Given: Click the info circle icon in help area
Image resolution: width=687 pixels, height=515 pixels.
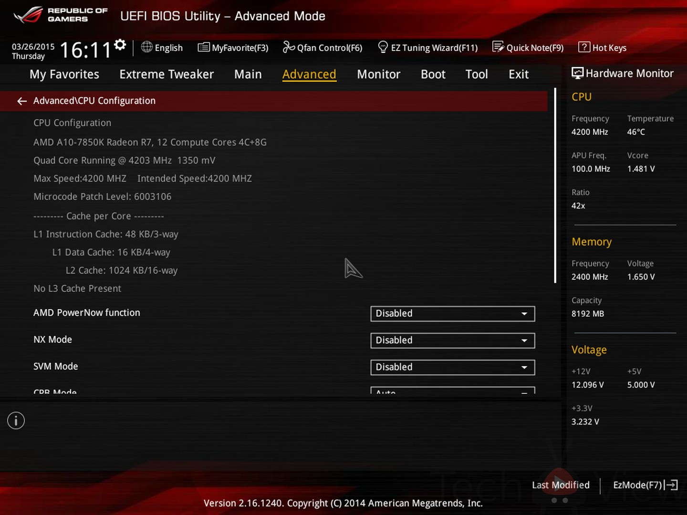Looking at the screenshot, I should (x=16, y=421).
